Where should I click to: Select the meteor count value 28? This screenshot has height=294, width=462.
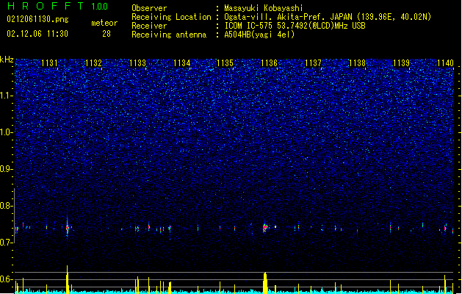107,34
